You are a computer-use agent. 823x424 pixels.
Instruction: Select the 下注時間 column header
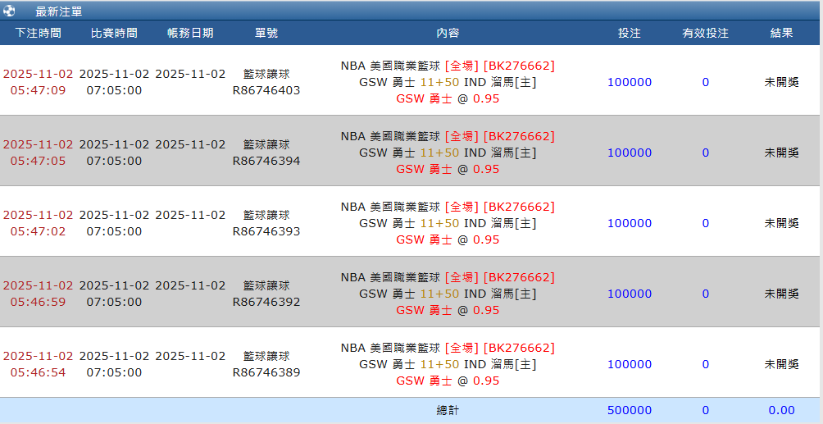coord(38,33)
